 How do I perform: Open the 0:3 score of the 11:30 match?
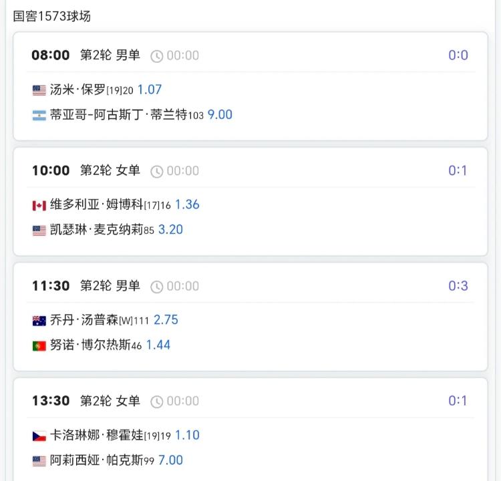tap(458, 286)
